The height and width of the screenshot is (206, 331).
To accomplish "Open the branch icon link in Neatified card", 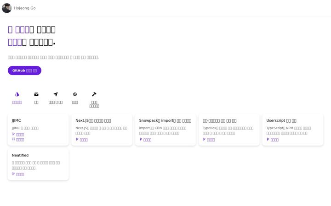I will pos(18,174).
